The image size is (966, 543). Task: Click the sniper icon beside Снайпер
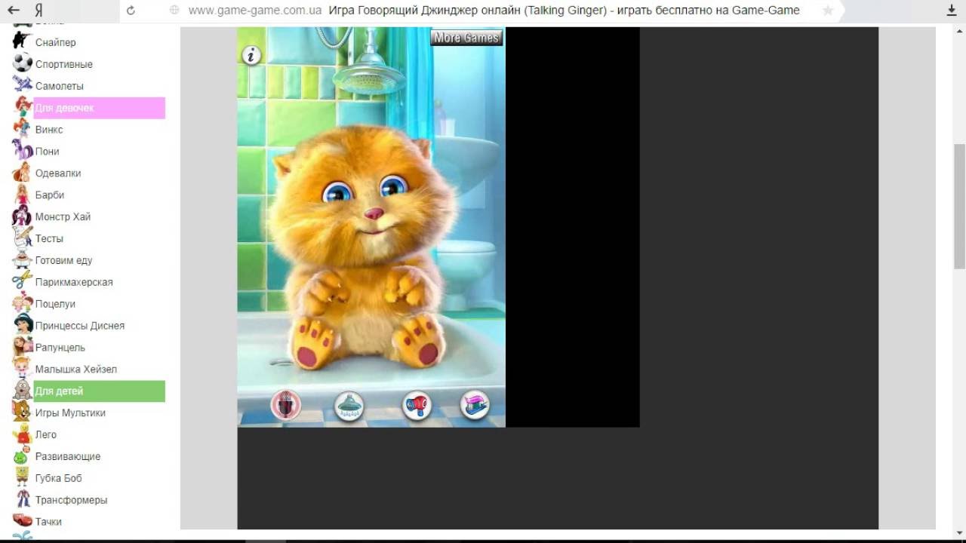pyautogui.click(x=23, y=41)
